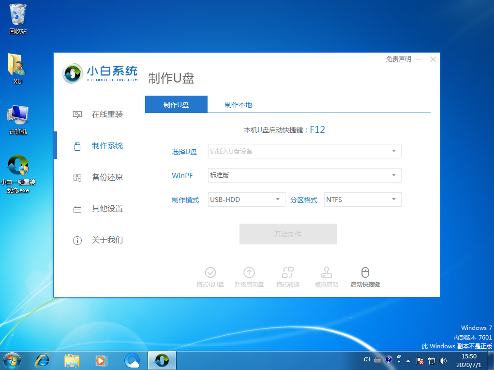Click Internet Explorer in the taskbar
Screen dimensions: 494x370
[43, 360]
